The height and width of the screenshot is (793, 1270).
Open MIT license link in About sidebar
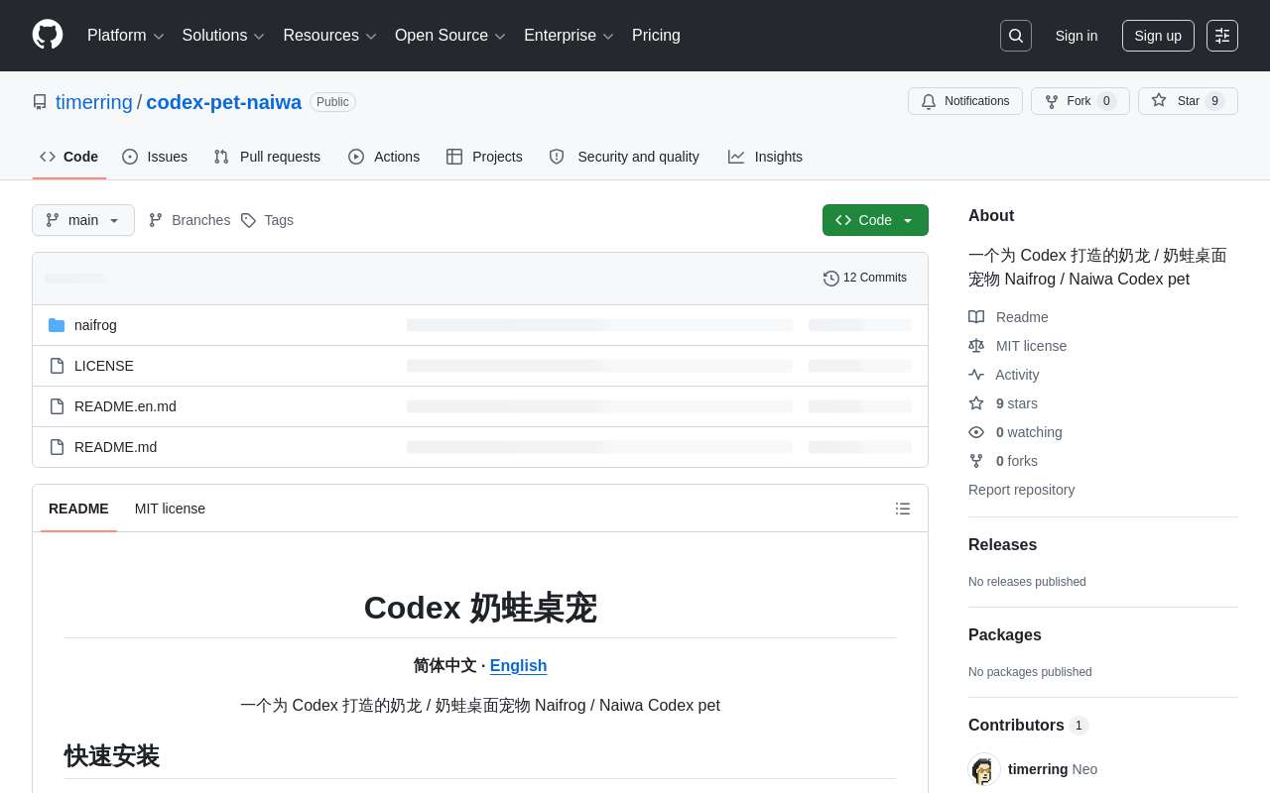point(1031,346)
